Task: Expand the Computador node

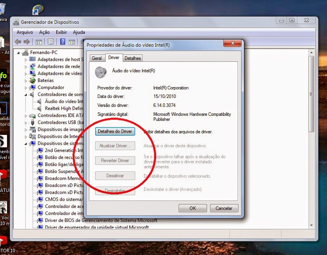Action: [26, 88]
